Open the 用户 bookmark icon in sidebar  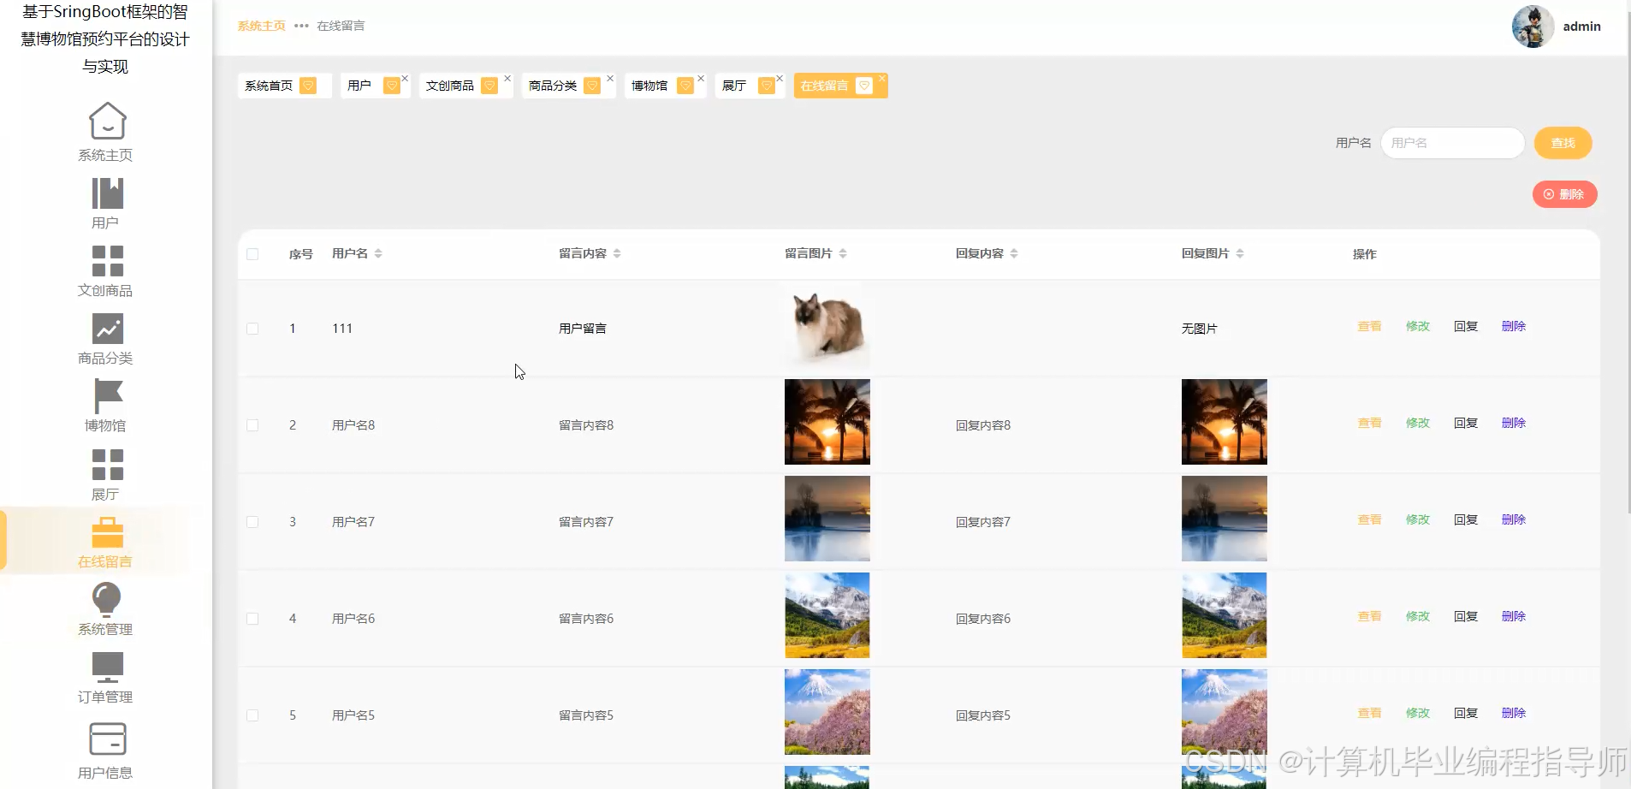pyautogui.click(x=107, y=193)
